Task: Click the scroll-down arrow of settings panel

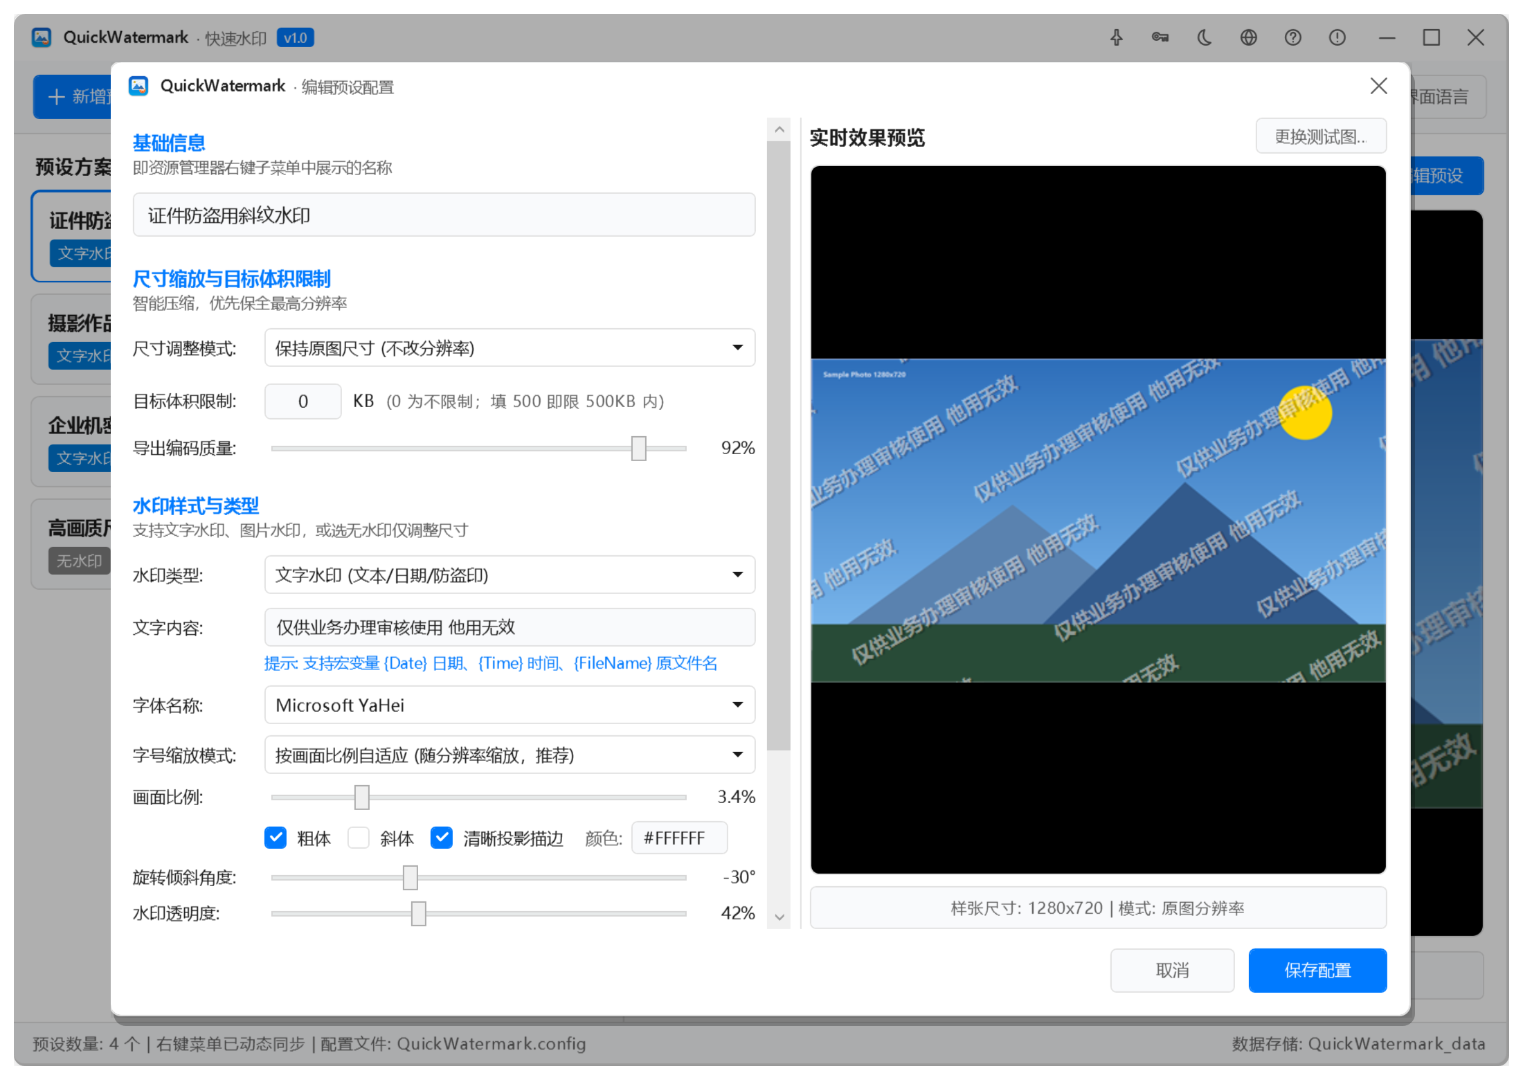Action: coord(779,917)
